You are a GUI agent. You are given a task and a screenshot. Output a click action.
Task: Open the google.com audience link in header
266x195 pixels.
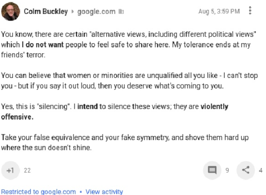pos(96,12)
